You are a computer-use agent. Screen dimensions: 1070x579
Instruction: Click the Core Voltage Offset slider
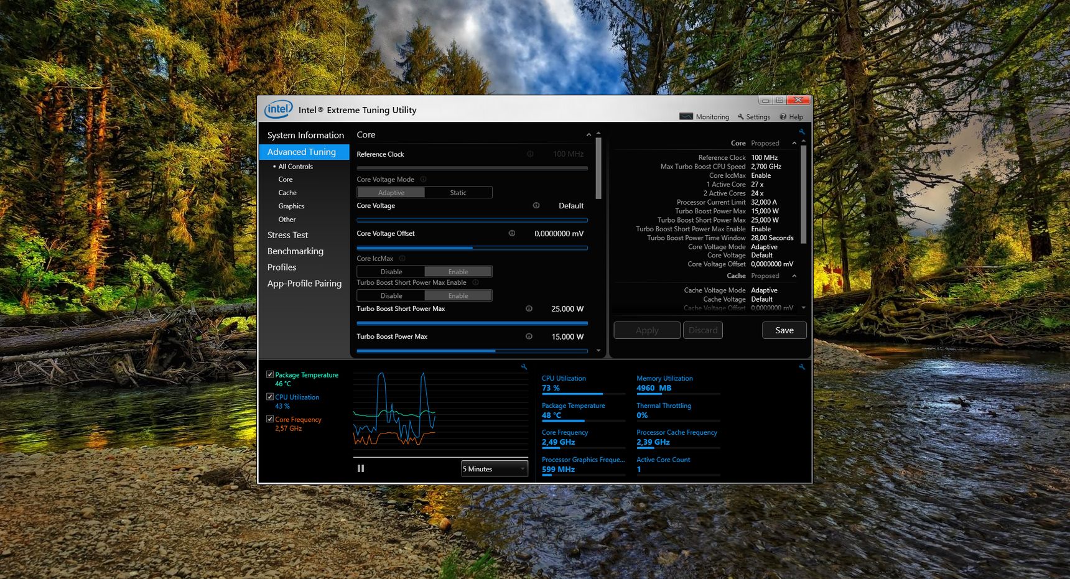472,248
